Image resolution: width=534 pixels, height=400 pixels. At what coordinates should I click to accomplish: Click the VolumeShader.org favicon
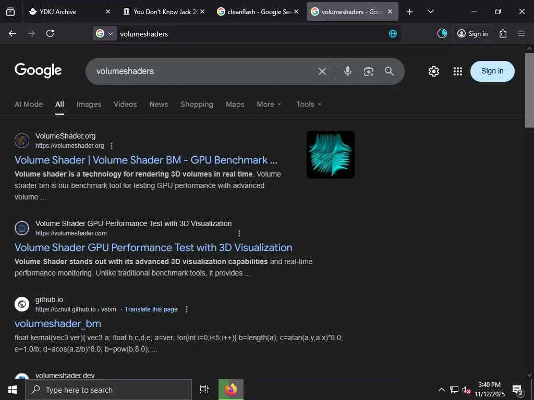[22, 141]
